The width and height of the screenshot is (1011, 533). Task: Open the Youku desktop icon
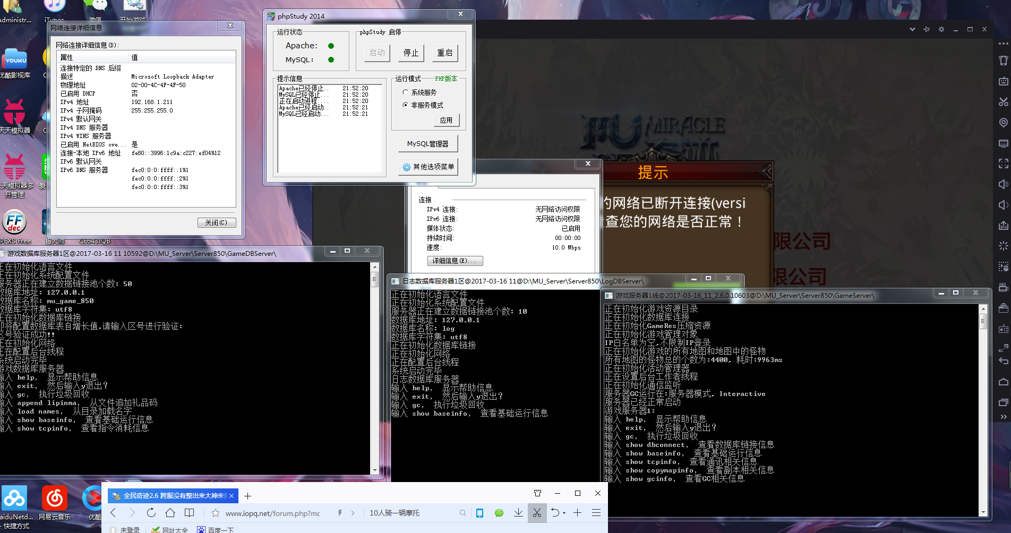click(15, 63)
